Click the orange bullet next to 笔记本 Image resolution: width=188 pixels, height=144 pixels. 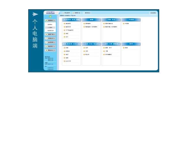(x=84, y=54)
